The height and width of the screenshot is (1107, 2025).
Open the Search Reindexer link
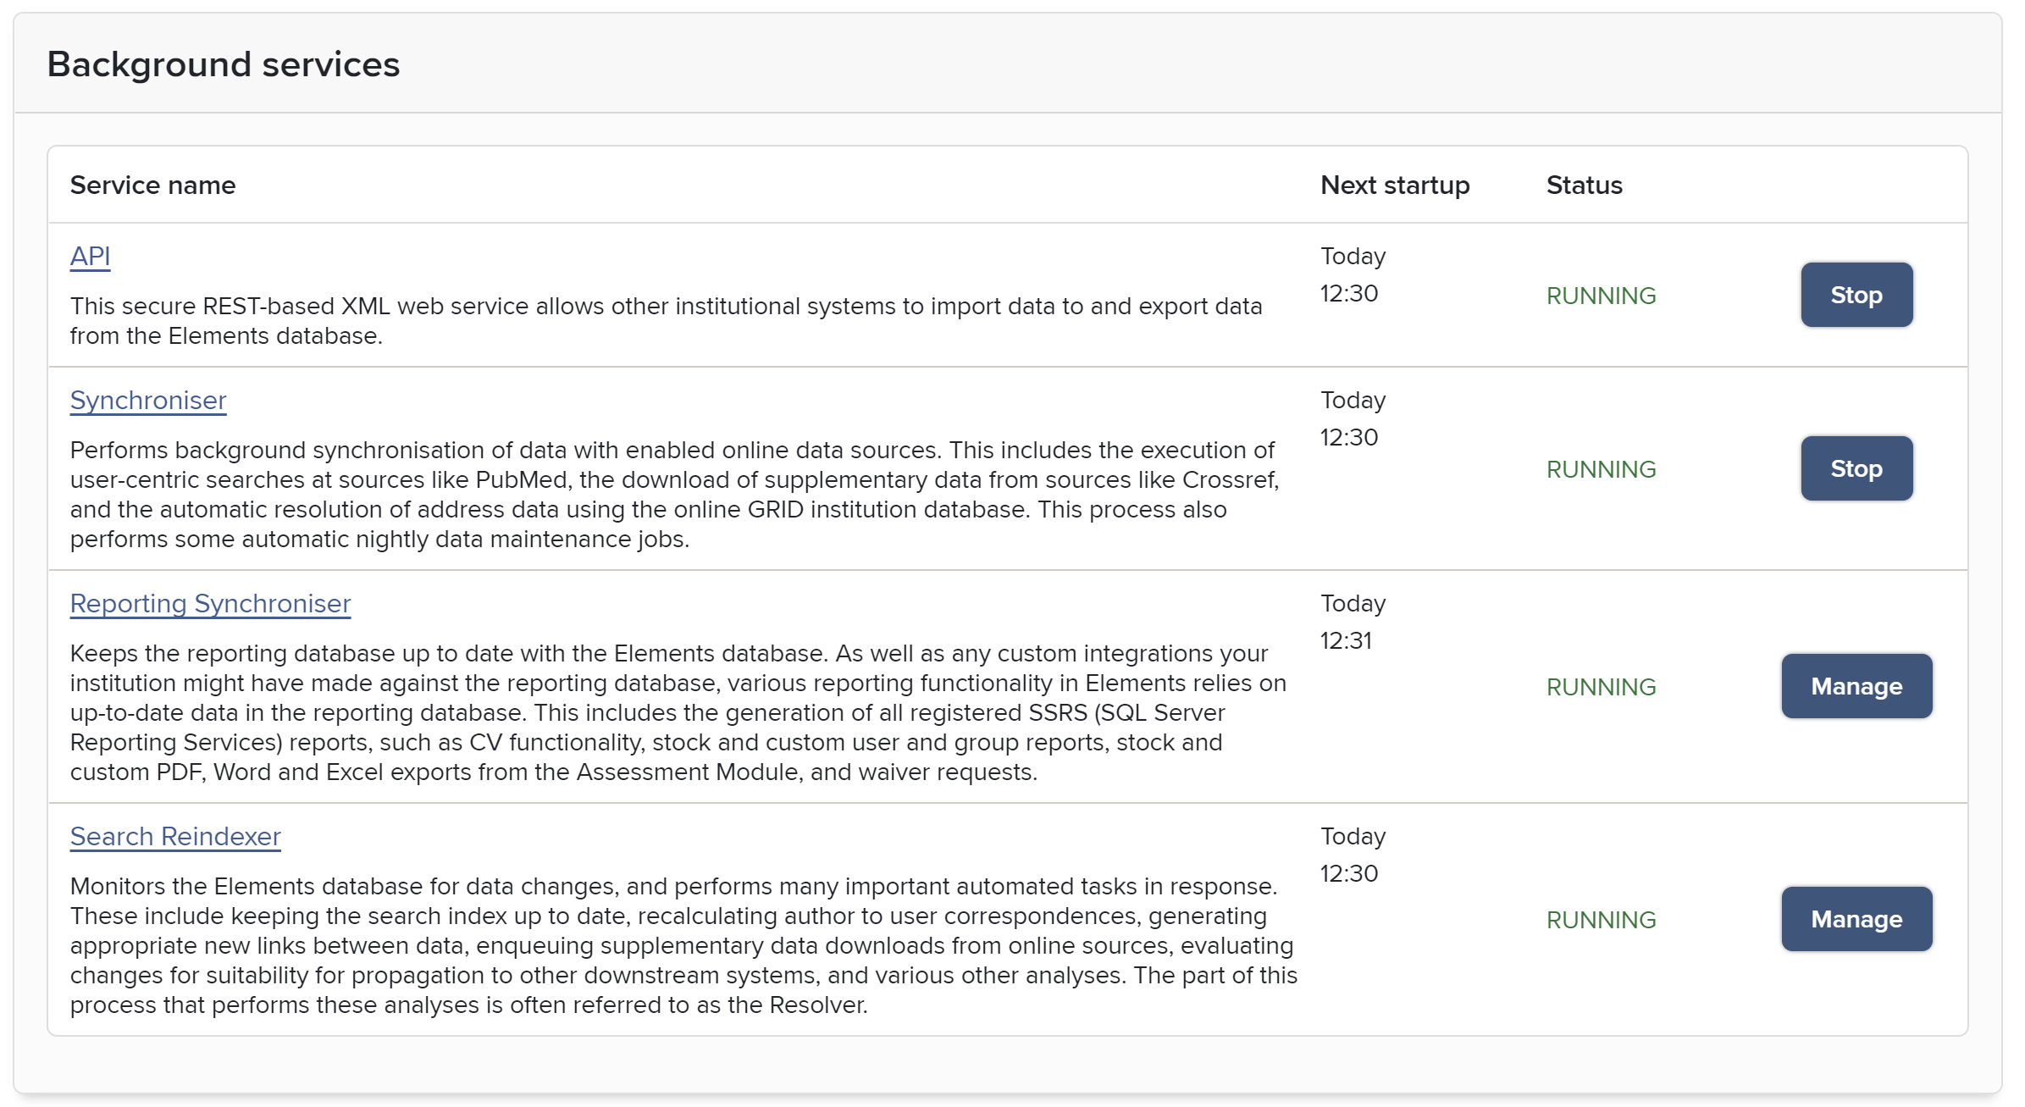tap(175, 836)
